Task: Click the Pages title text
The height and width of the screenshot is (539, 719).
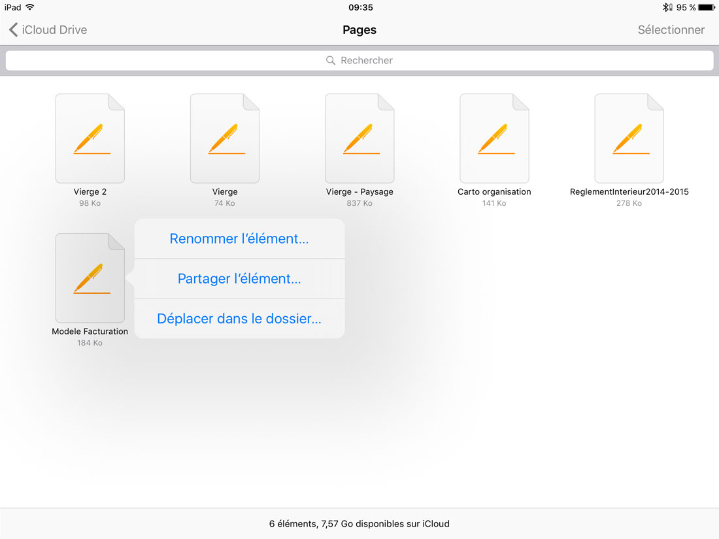Action: point(359,30)
